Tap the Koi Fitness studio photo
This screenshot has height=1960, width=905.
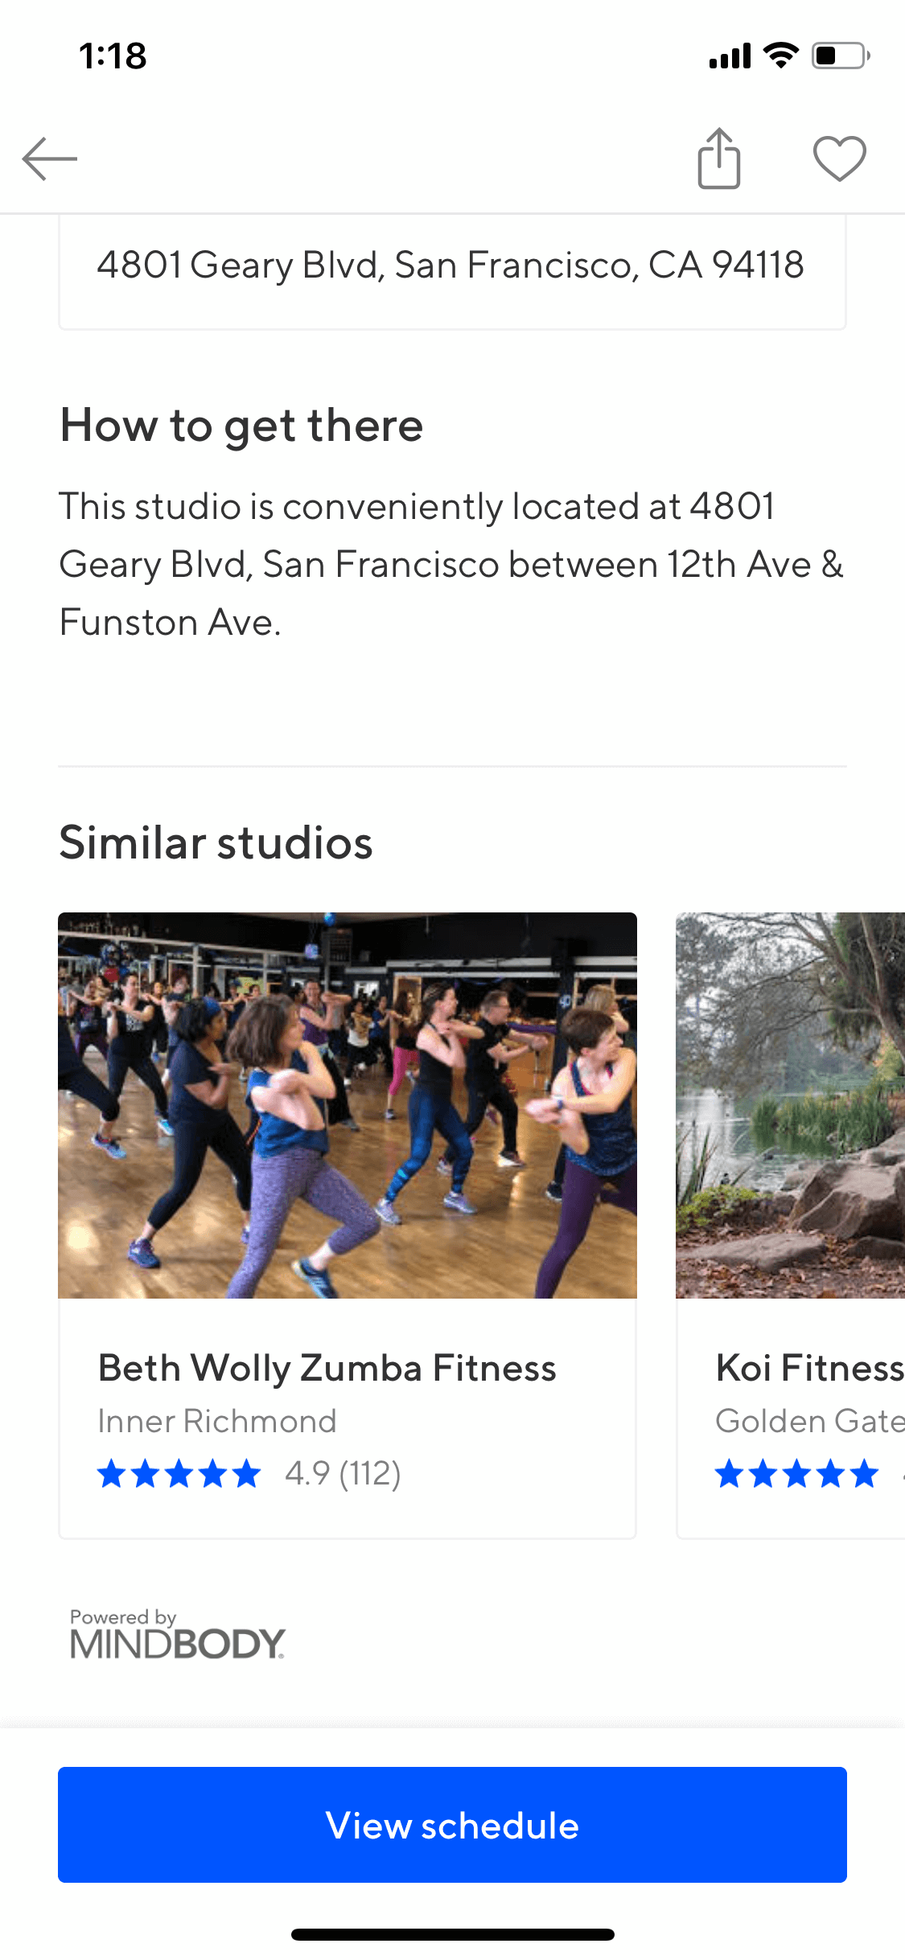pos(790,1105)
